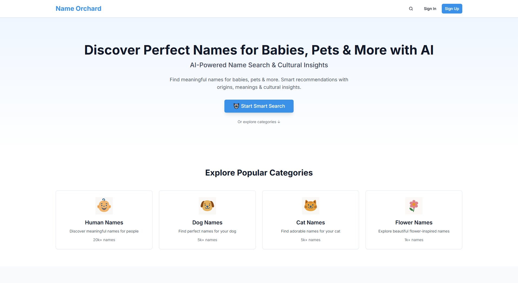Click '1k+ names' under Flower Names
The height and width of the screenshot is (283, 518).
click(x=414, y=240)
